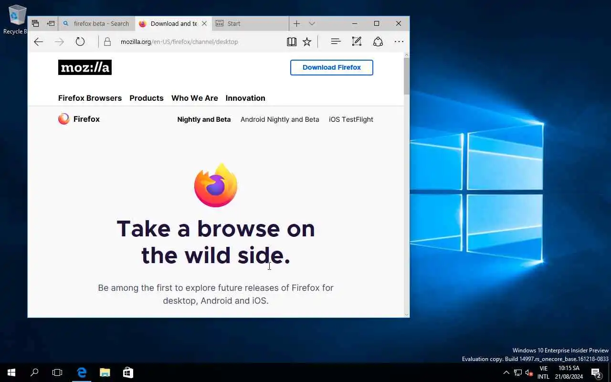Open the Windows Start menu
Screen dimensions: 611x382
coord(11,372)
